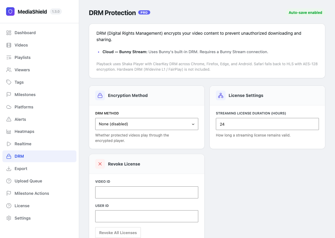
Task: Open the Dashboard menu item
Action: (39, 33)
